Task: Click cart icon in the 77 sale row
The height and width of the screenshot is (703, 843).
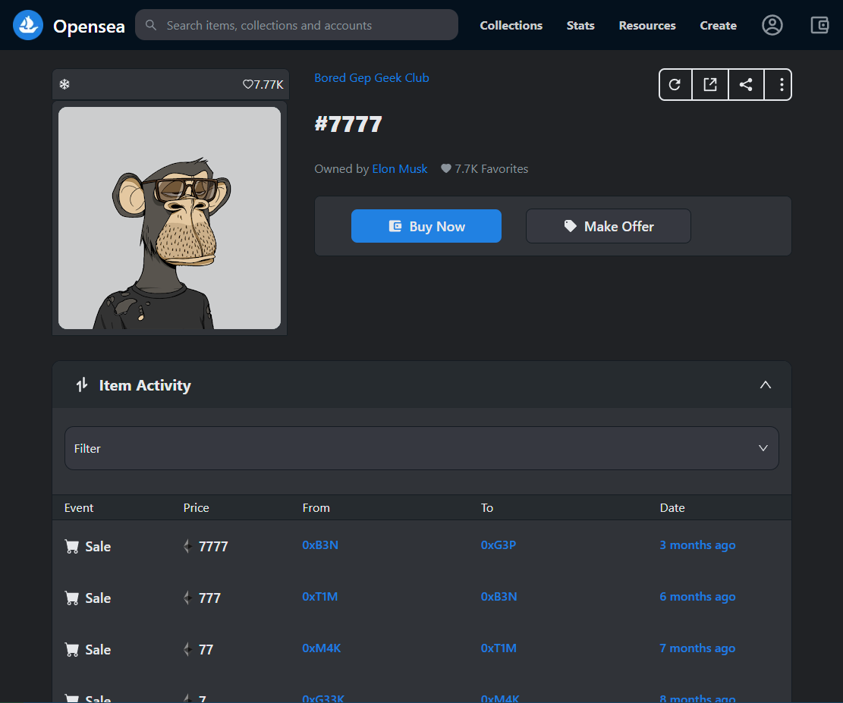Action: [71, 649]
